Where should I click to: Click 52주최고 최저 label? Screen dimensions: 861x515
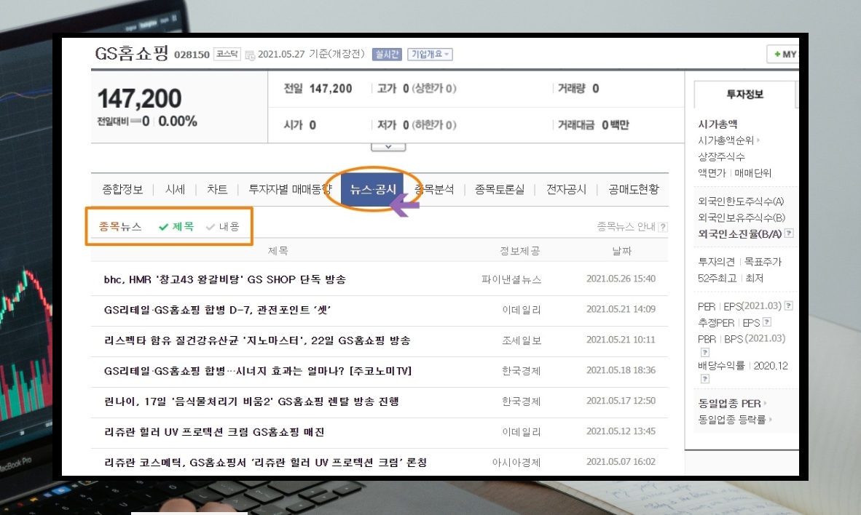(731, 279)
